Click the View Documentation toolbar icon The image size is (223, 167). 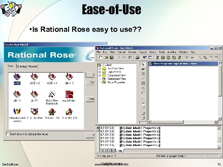click(x=150, y=58)
